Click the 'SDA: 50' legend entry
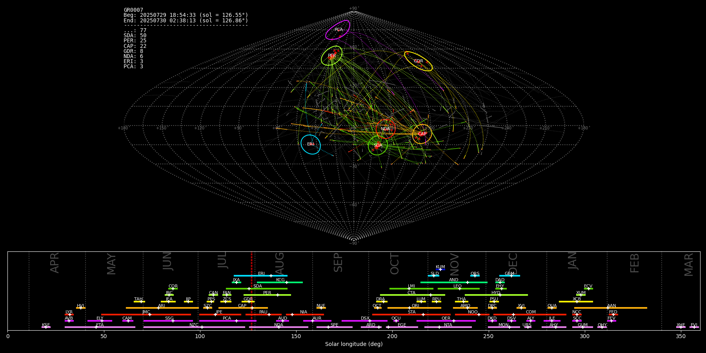The image size is (706, 353). [135, 36]
